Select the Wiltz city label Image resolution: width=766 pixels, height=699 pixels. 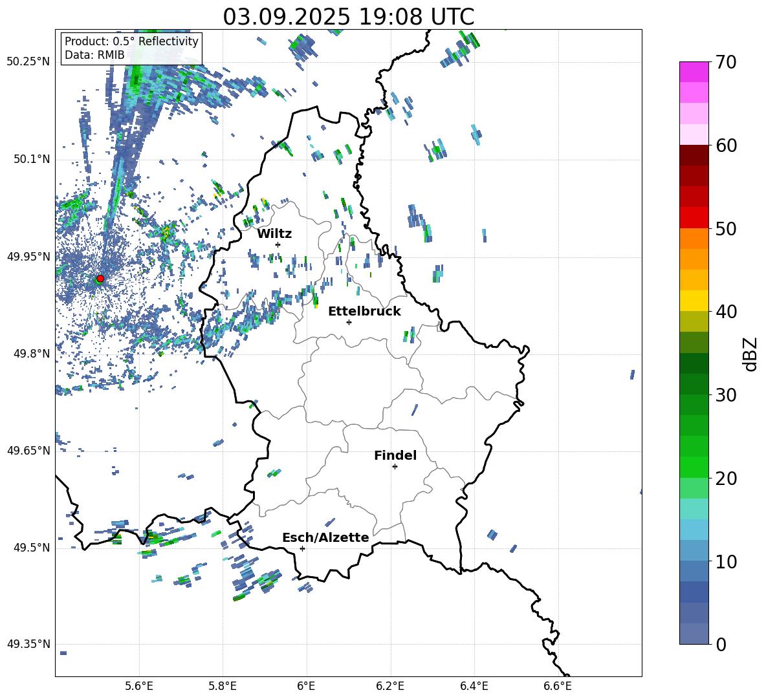point(274,234)
